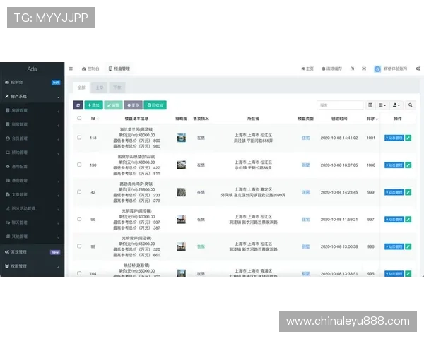Click the blue type link in row 113
The width and height of the screenshot is (424, 339).
pos(305,138)
